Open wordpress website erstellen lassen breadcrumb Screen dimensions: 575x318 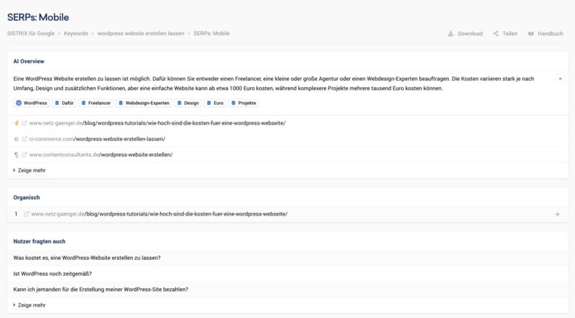pyautogui.click(x=141, y=33)
